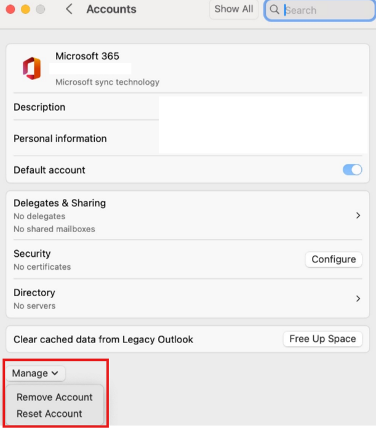
Task: Click the Default account label
Action: pyautogui.click(x=49, y=170)
